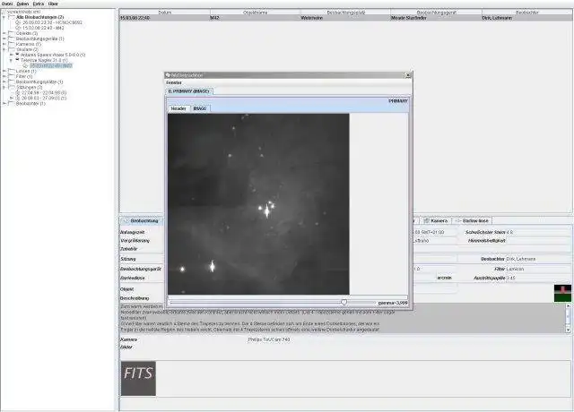Viewport: 574px width, 412px height.
Task: Select the 0. PRIMARY (IMAGE) tab
Action: pyautogui.click(x=189, y=91)
